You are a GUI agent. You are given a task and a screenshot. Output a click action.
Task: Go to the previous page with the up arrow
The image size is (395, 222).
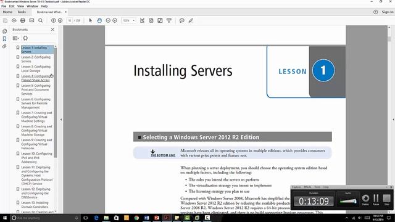pyautogui.click(x=54, y=20)
